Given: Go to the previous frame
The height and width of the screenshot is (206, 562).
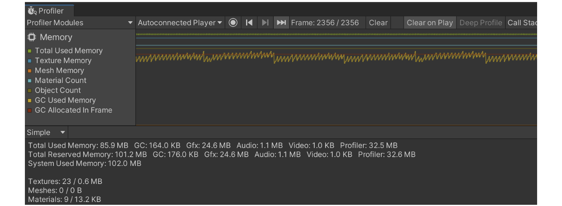Looking at the screenshot, I should (x=249, y=23).
